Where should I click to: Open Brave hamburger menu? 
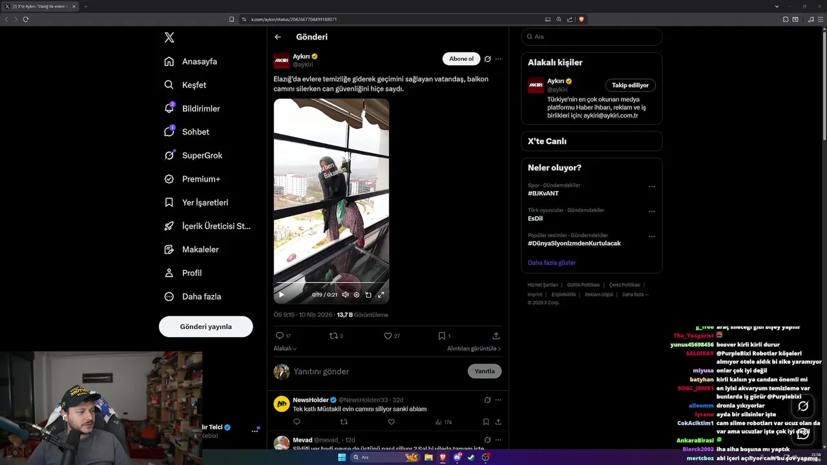pyautogui.click(x=820, y=19)
